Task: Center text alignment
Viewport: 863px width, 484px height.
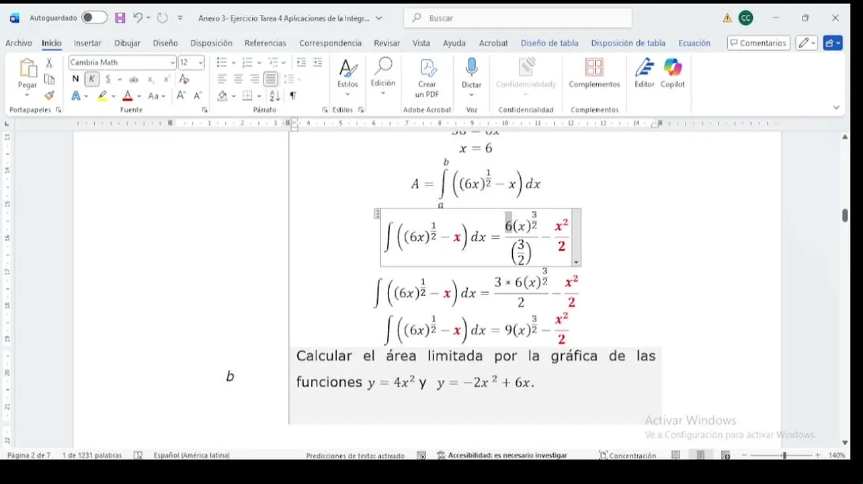Action: 239,79
